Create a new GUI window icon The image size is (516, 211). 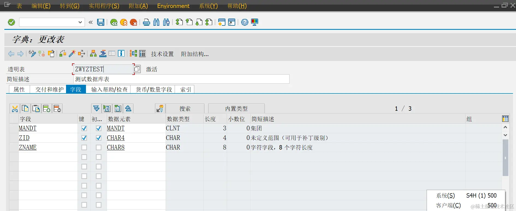tap(222, 22)
